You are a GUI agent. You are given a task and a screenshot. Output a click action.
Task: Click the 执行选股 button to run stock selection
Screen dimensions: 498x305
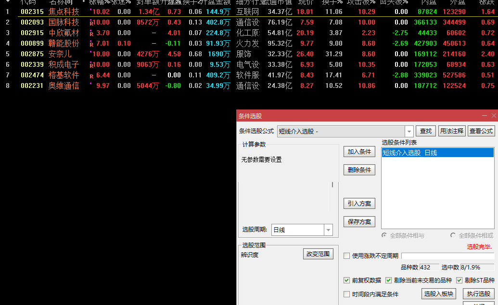[480, 293]
